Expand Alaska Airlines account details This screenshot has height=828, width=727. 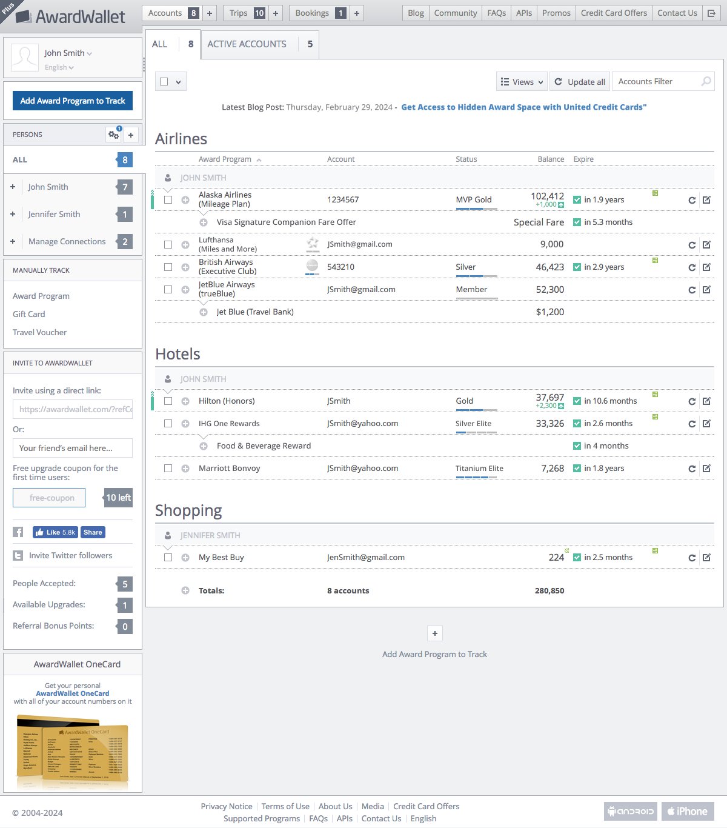point(185,200)
